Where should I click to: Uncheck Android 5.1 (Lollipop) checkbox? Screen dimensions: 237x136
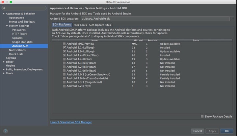point(64,48)
